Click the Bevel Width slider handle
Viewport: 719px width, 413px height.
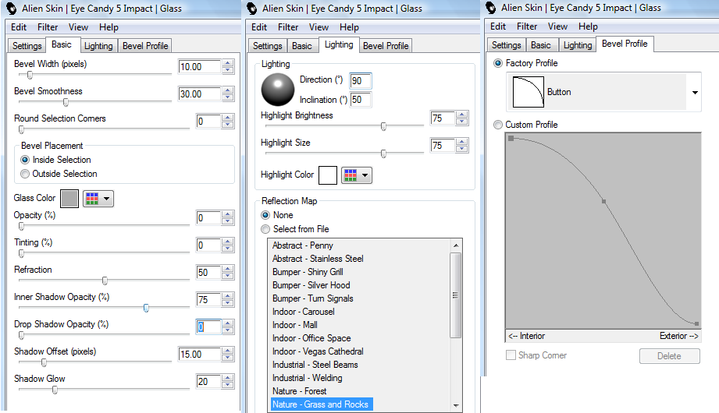(x=30, y=75)
